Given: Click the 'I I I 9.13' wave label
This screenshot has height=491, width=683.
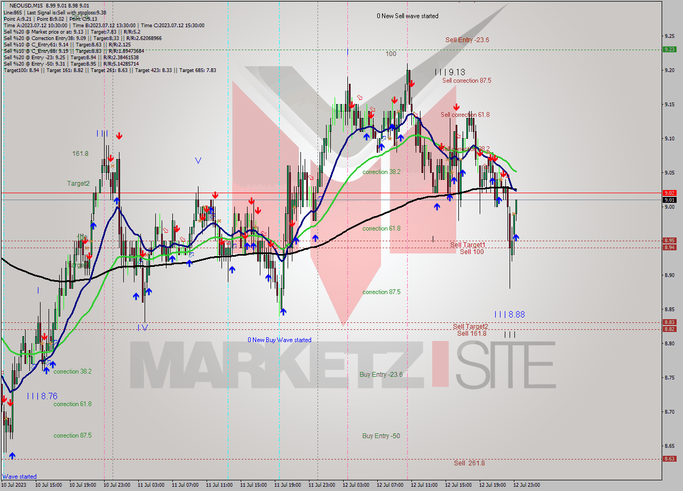Looking at the screenshot, I should pos(450,72).
